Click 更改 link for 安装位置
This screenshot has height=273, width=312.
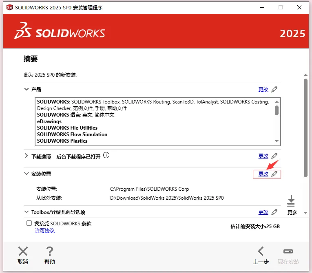click(x=263, y=174)
